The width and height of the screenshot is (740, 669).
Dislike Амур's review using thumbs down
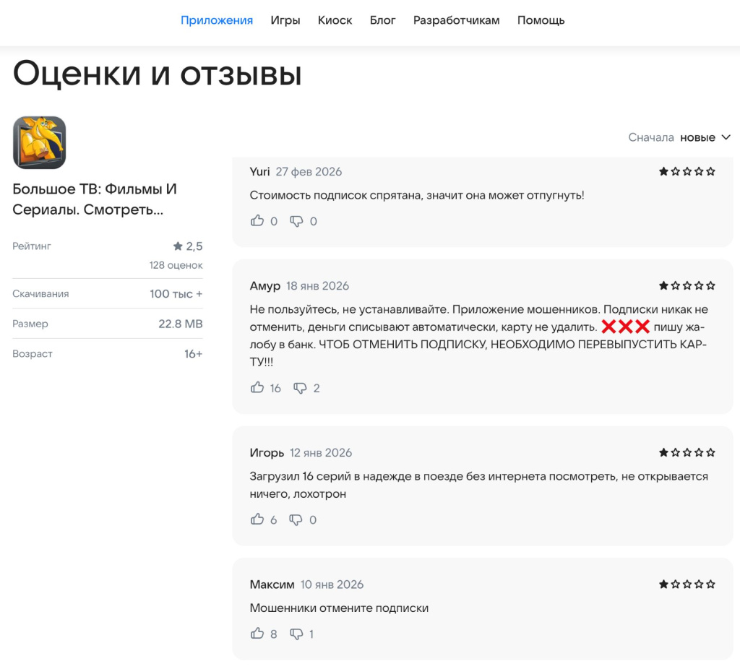(x=298, y=388)
